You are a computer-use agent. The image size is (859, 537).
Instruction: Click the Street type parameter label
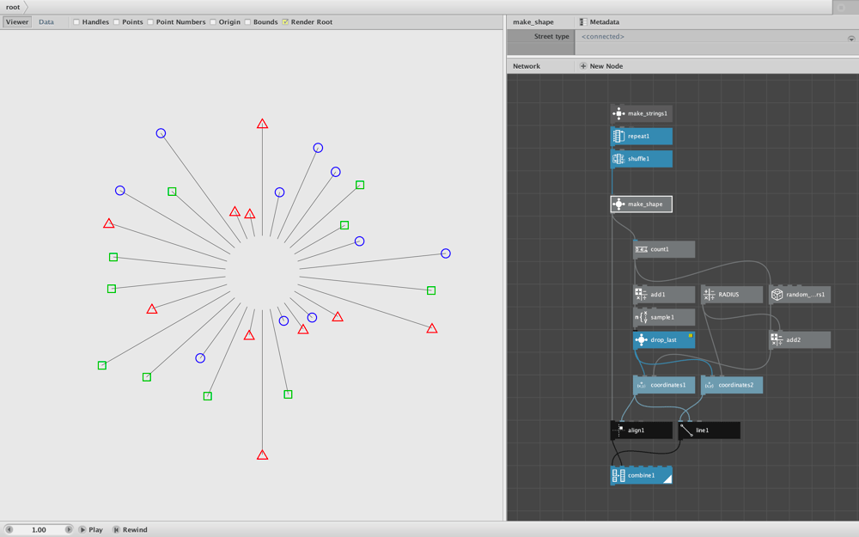[x=551, y=36]
